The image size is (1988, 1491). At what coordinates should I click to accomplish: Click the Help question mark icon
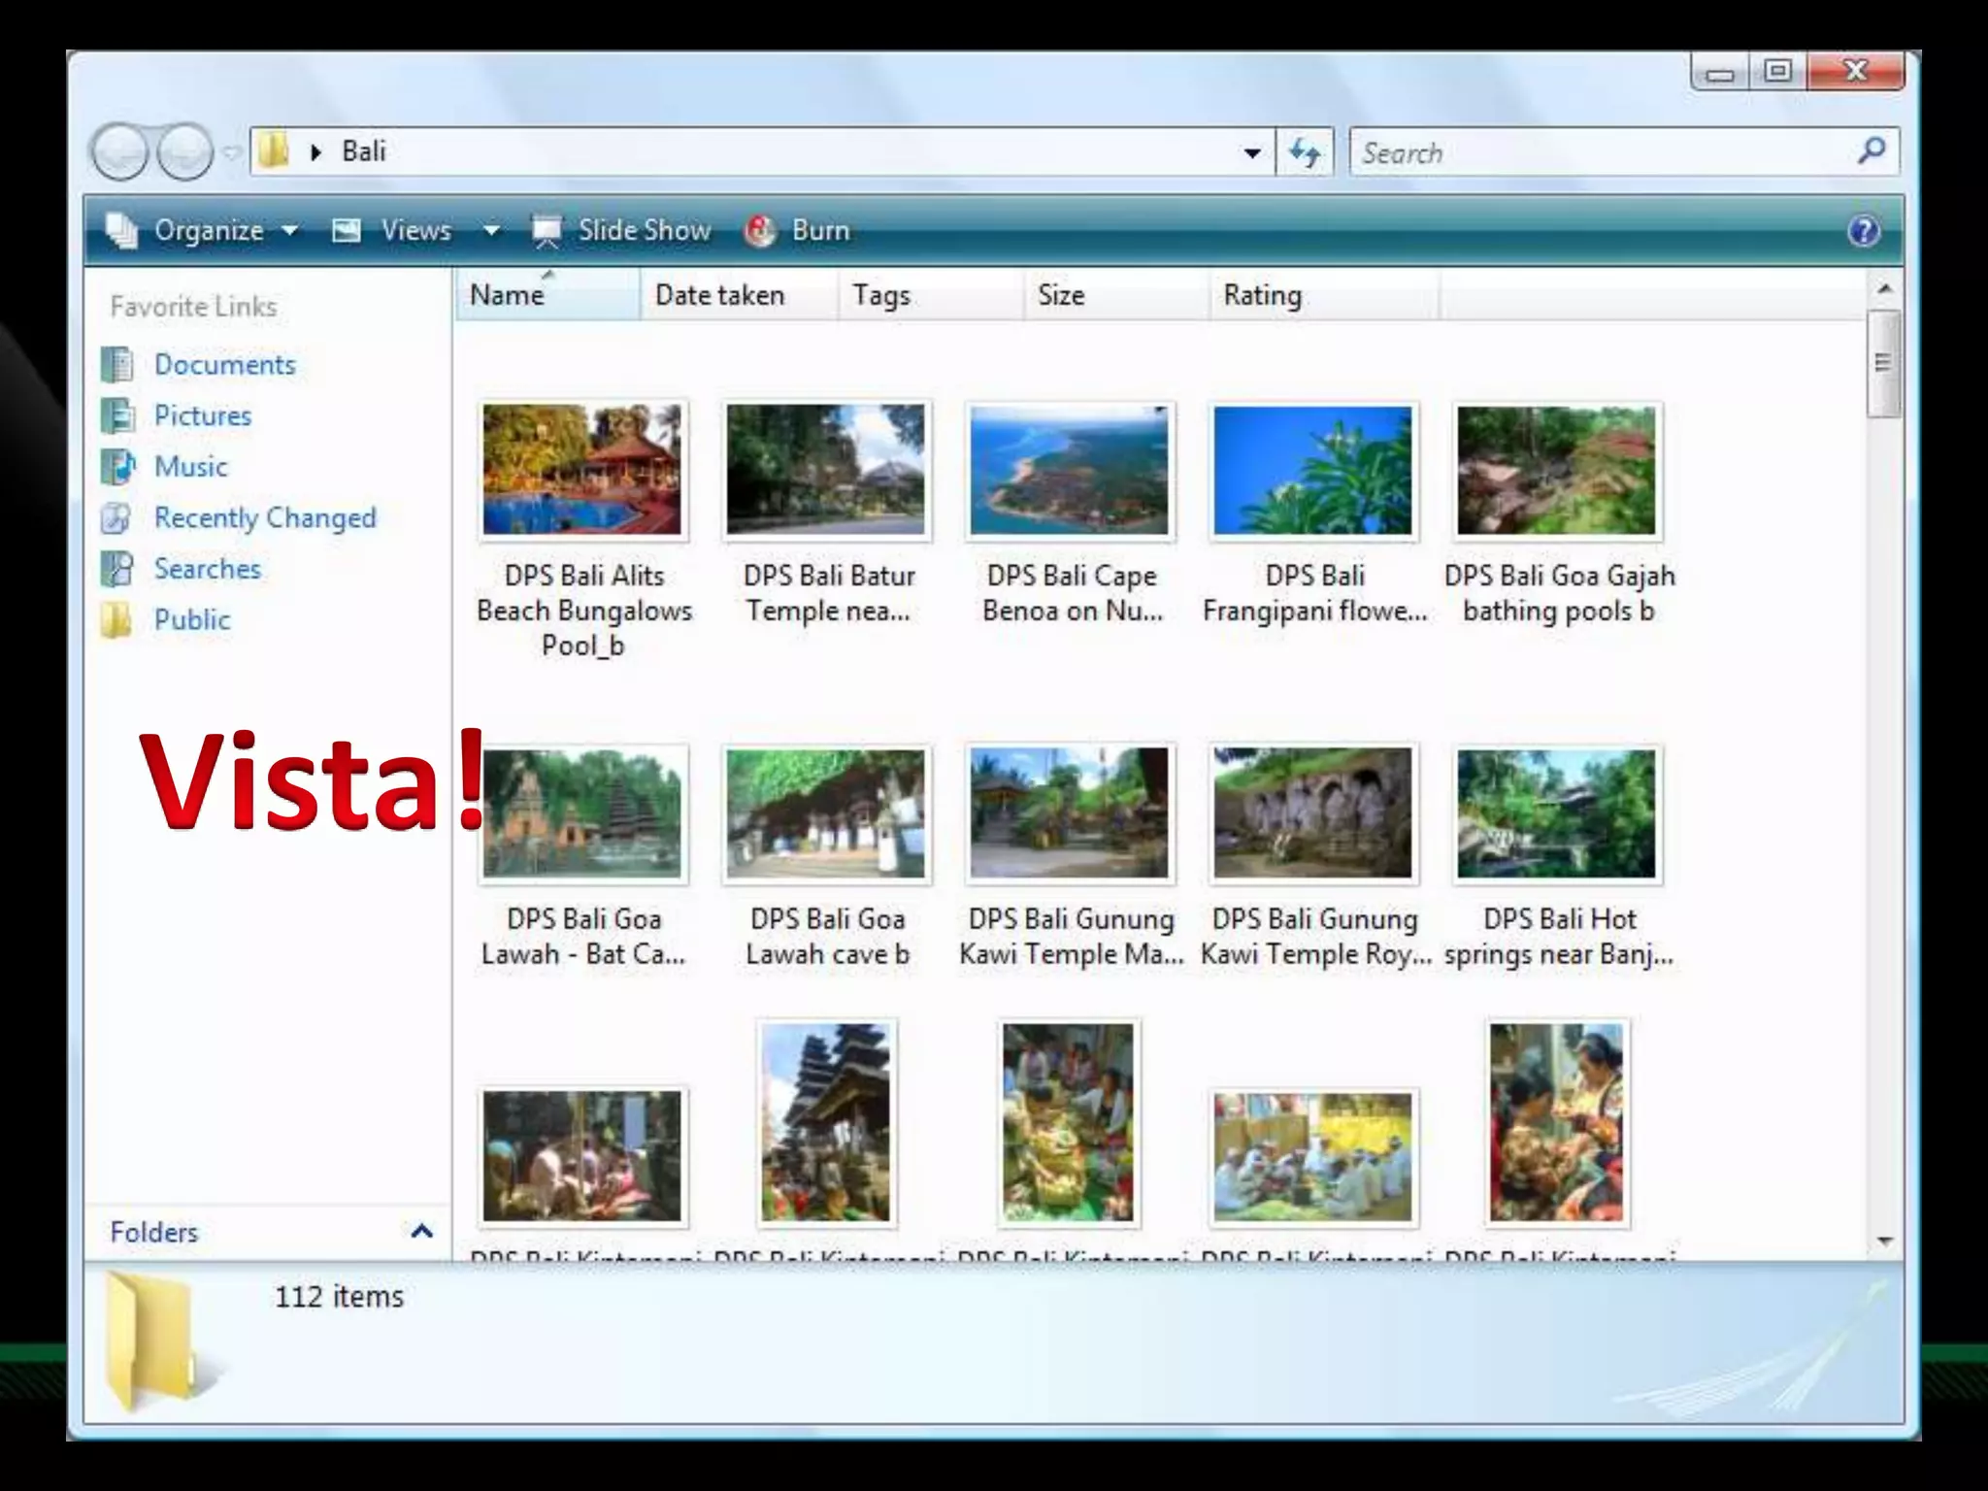[1863, 231]
